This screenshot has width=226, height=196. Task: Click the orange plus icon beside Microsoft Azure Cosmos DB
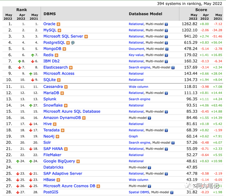click(98, 186)
